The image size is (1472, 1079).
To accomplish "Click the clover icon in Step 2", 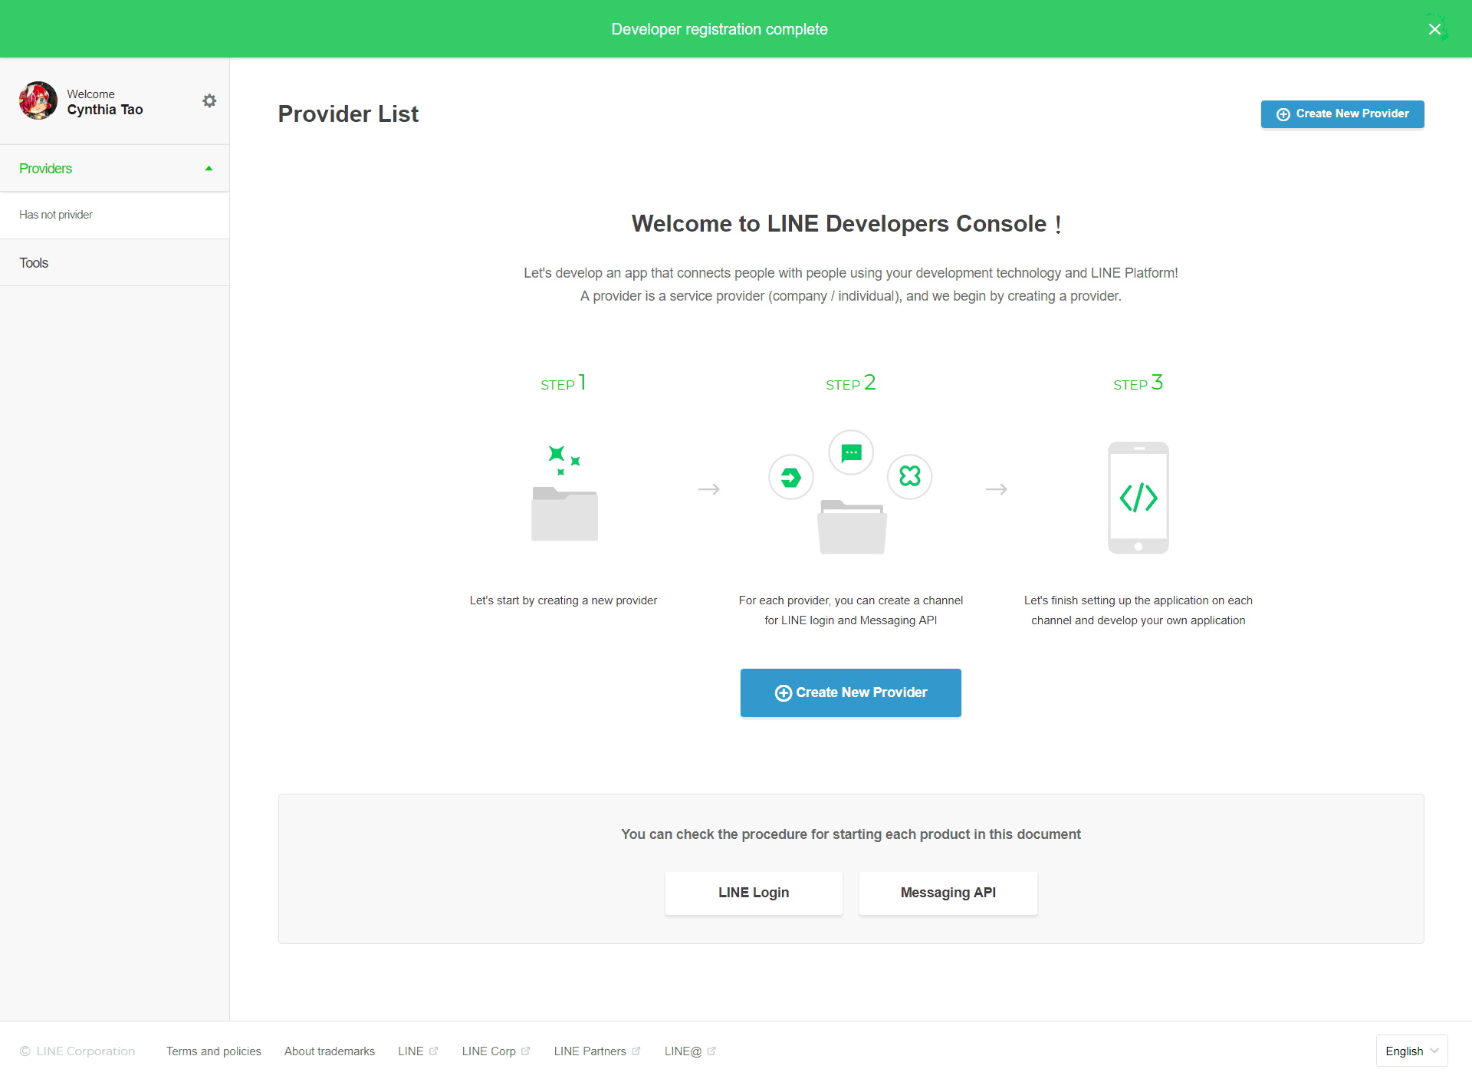I will (x=910, y=476).
